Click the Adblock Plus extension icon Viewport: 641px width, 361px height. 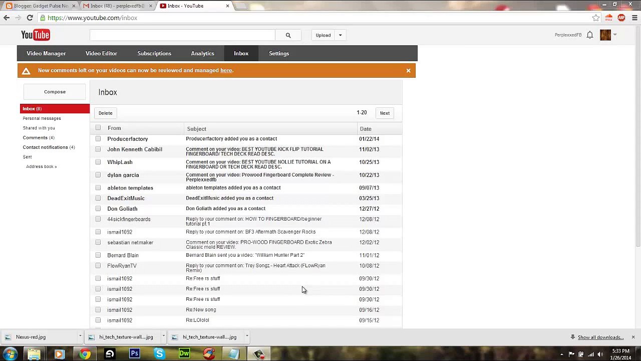[621, 18]
